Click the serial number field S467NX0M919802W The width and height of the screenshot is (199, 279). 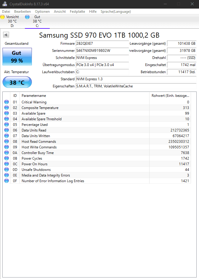102,51
